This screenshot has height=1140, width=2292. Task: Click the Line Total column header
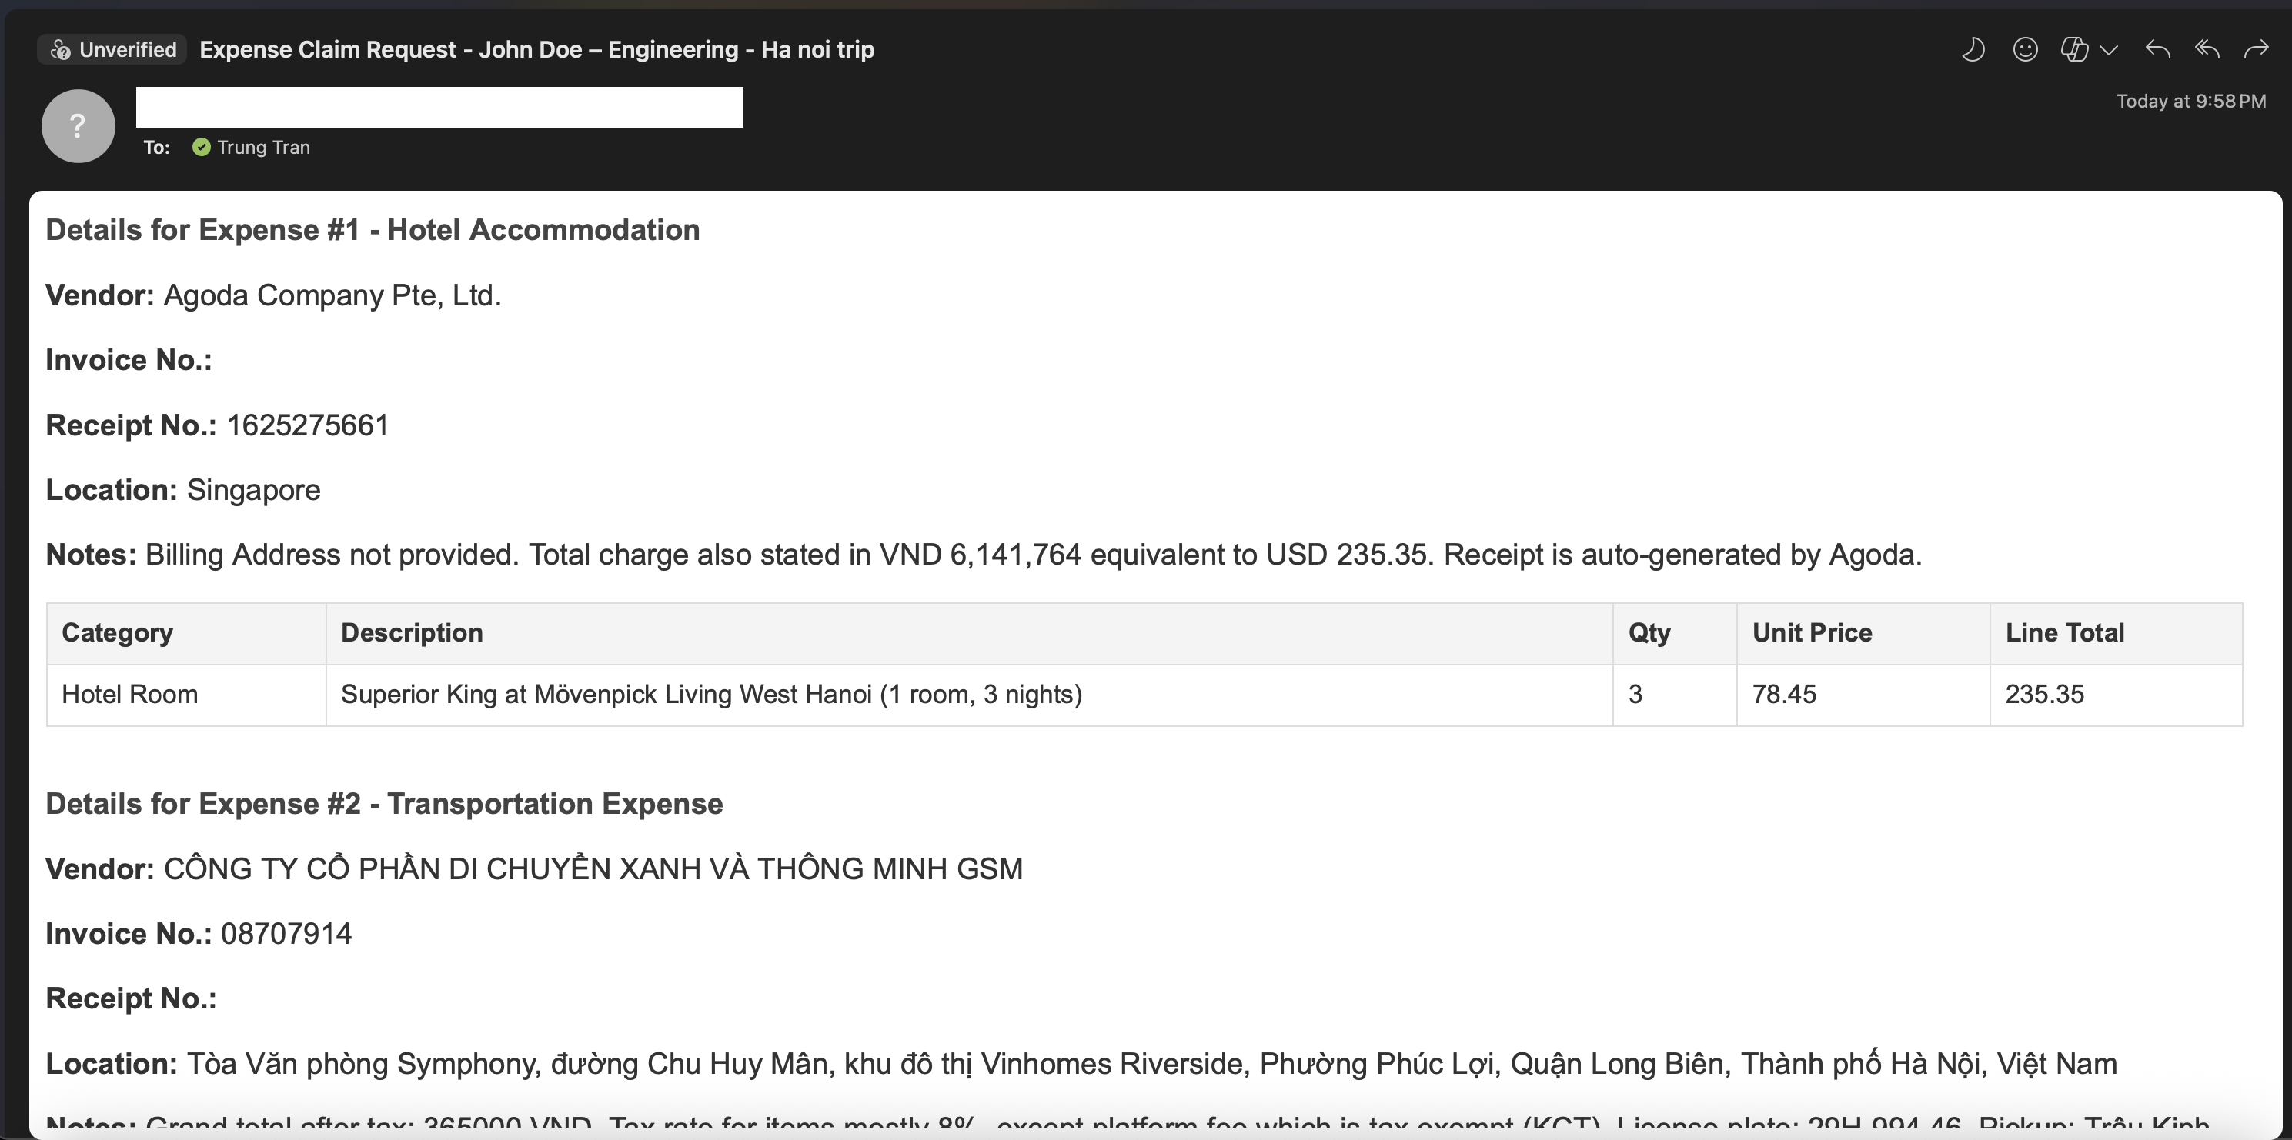[x=2064, y=633]
